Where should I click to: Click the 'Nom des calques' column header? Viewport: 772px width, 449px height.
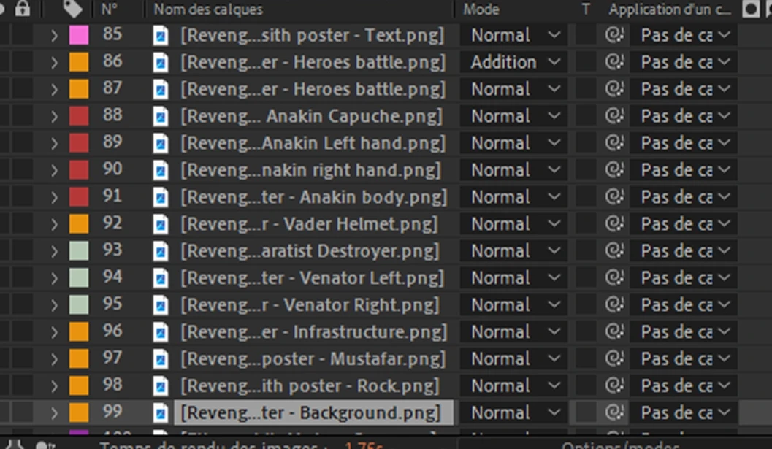pyautogui.click(x=207, y=9)
